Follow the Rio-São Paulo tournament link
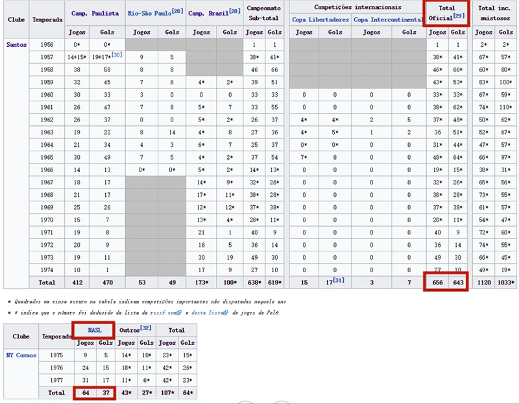The width and height of the screenshot is (519, 404). point(150,13)
